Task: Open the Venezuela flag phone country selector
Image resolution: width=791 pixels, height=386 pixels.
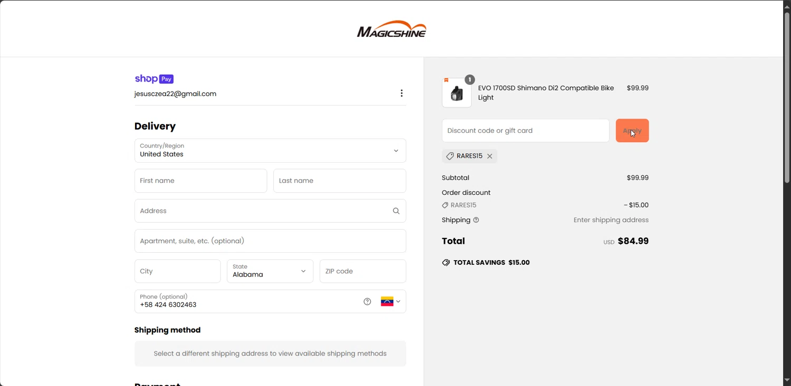Action: pos(391,302)
